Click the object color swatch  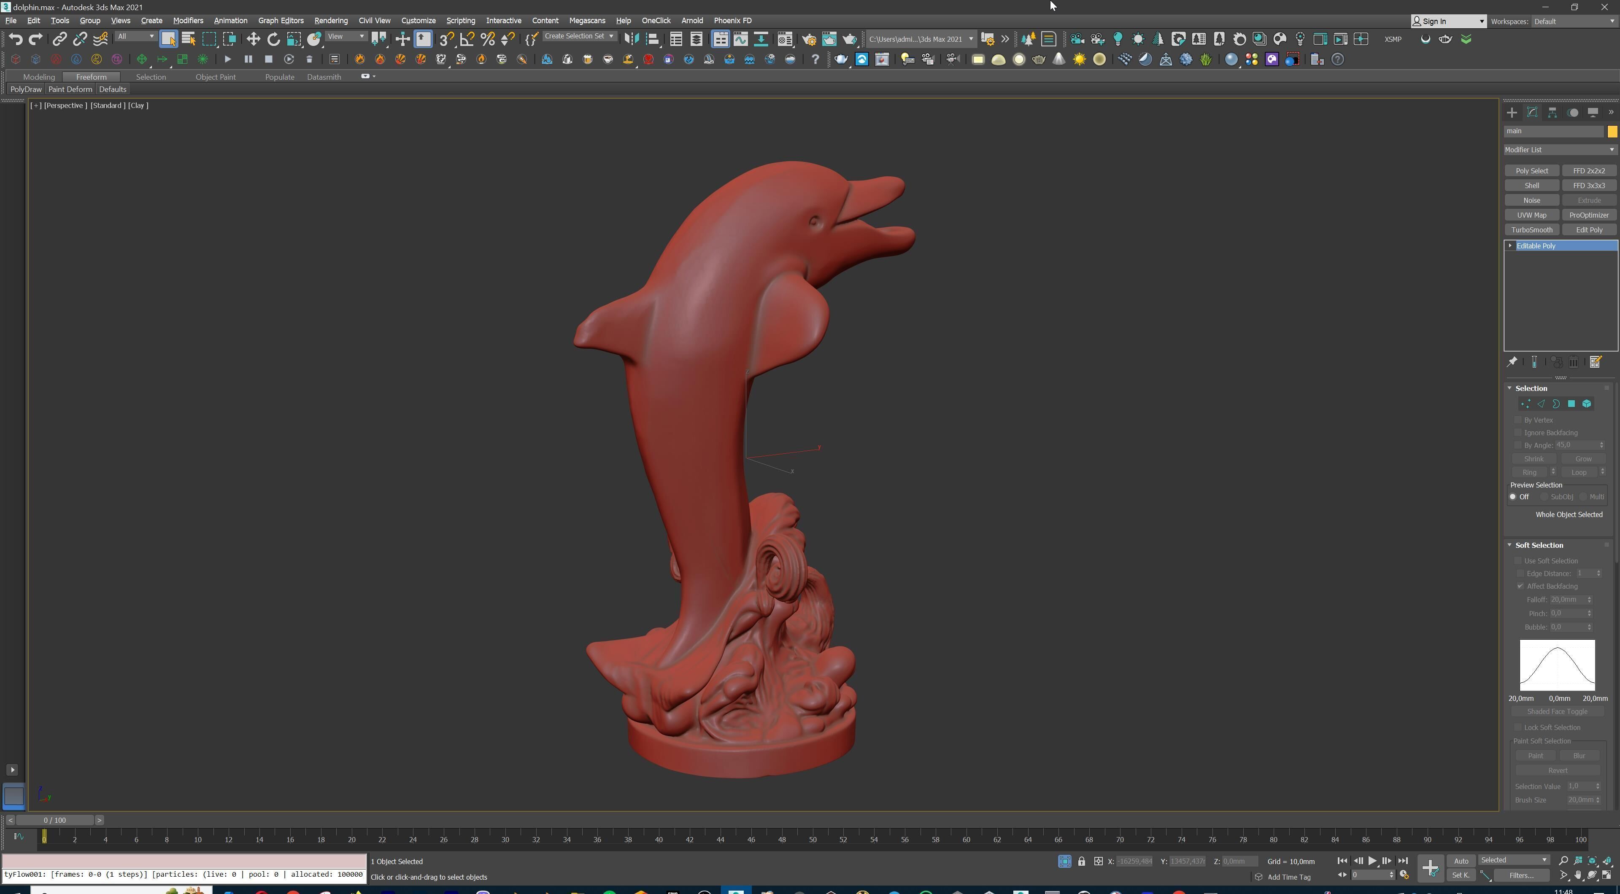pos(1612,132)
